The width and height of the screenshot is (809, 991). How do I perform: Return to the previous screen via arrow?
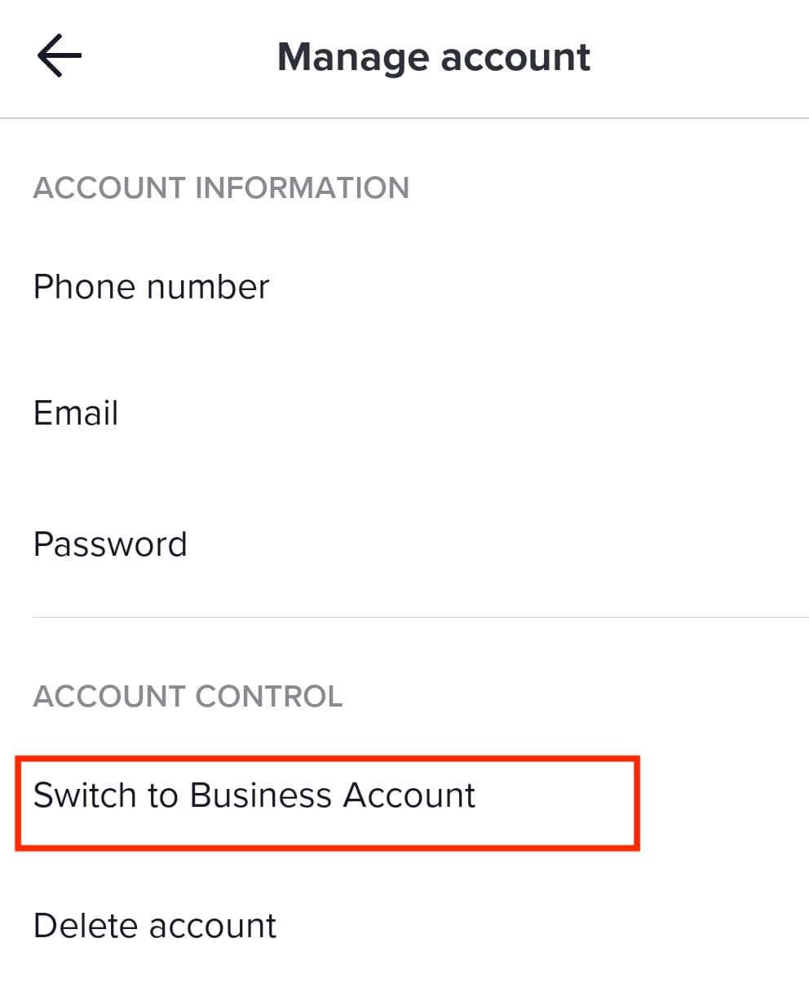[59, 57]
